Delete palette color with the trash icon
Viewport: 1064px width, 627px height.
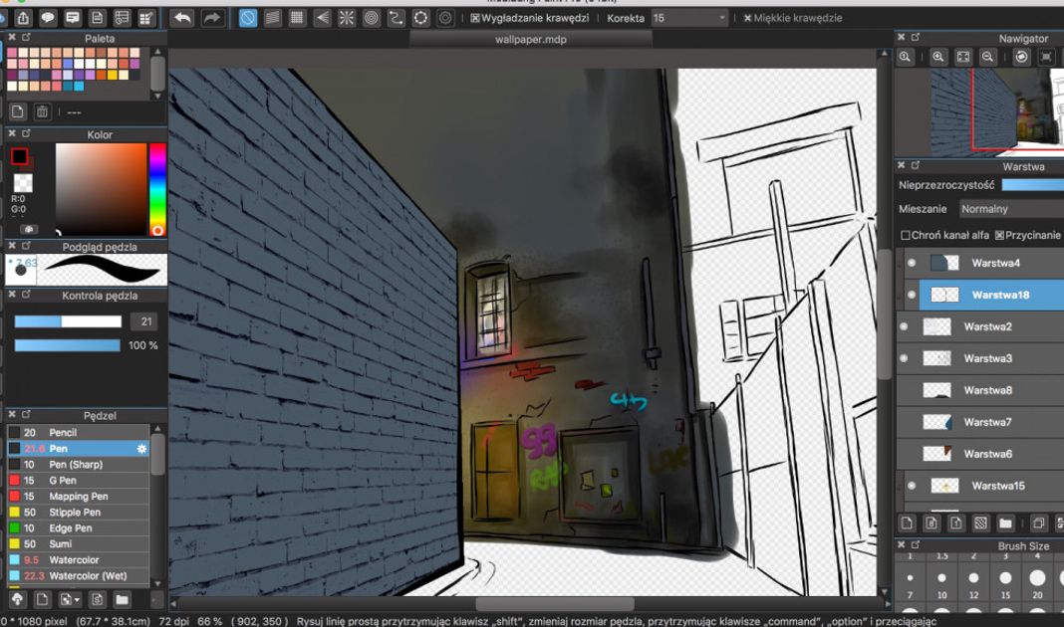[x=42, y=112]
